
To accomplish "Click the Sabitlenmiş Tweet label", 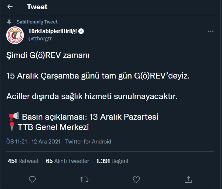I will click(37, 22).
